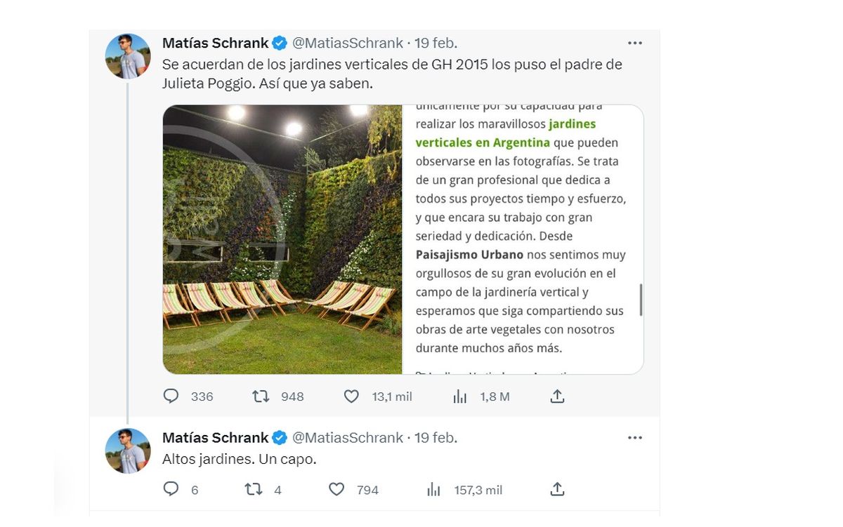The height and width of the screenshot is (527, 843).
Task: Retweet the first tweet with 948 retweets
Action: (261, 396)
